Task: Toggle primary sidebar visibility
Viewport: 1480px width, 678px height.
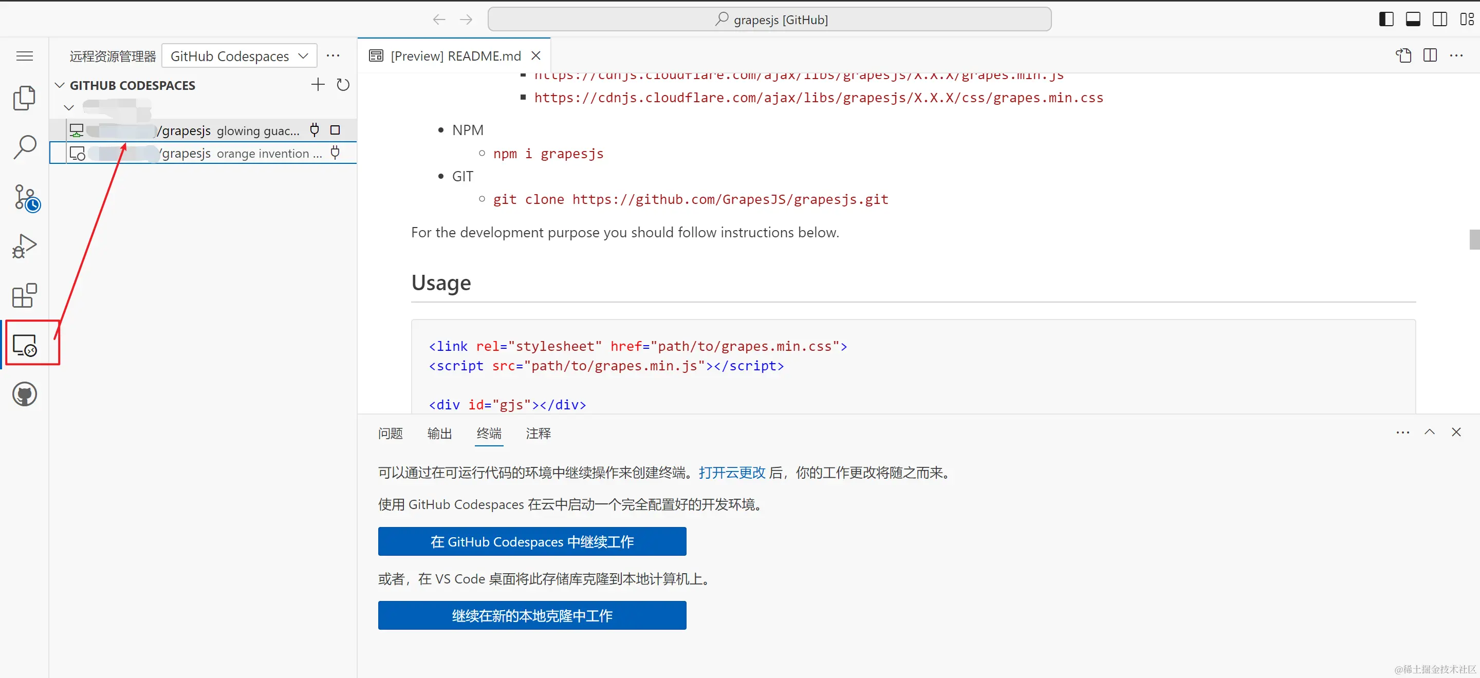Action: tap(1386, 20)
